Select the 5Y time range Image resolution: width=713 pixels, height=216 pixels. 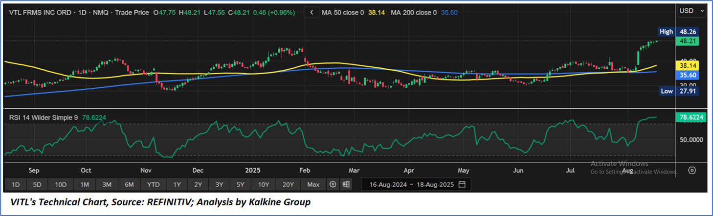(x=240, y=185)
